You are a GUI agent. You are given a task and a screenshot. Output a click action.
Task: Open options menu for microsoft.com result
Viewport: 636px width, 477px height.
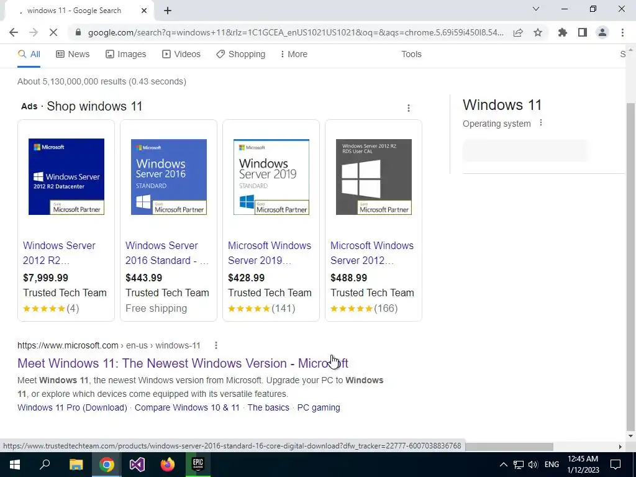216,345
